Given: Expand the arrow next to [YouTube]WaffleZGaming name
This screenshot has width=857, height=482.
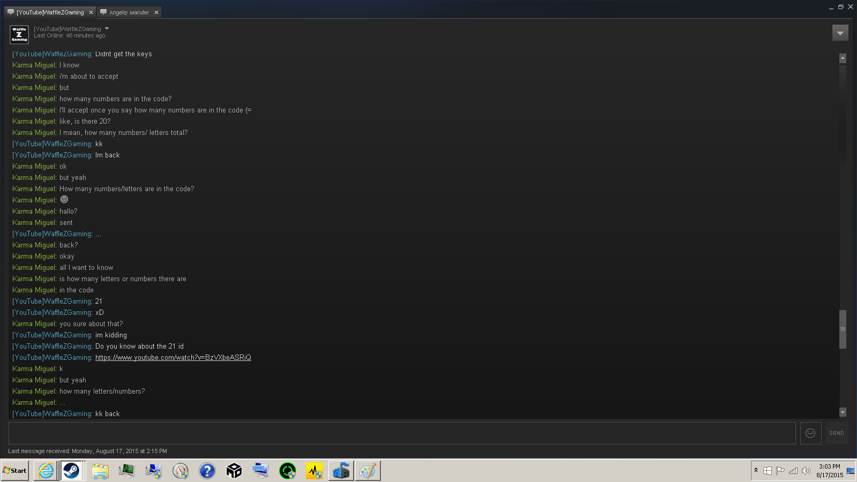Looking at the screenshot, I should [107, 29].
